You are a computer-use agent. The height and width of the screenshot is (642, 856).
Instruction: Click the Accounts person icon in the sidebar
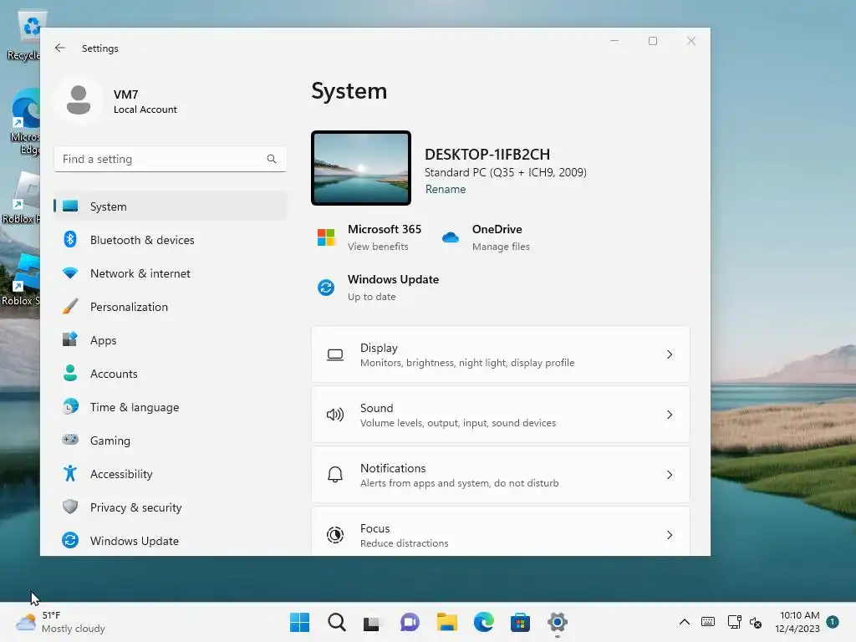click(70, 373)
